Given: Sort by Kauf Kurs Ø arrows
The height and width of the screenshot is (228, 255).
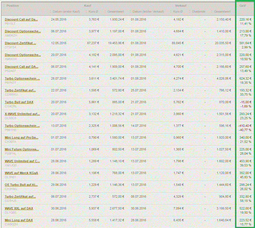Looking at the screenshot, I should coord(86,12).
